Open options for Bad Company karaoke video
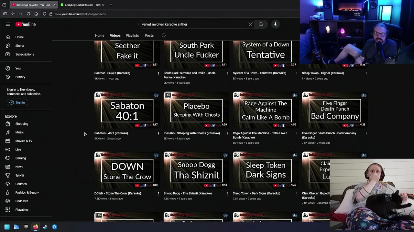Screen dimensions: 414x232 point(366,134)
